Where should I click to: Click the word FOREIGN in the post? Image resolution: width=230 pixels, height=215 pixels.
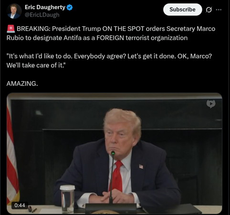(x=110, y=38)
